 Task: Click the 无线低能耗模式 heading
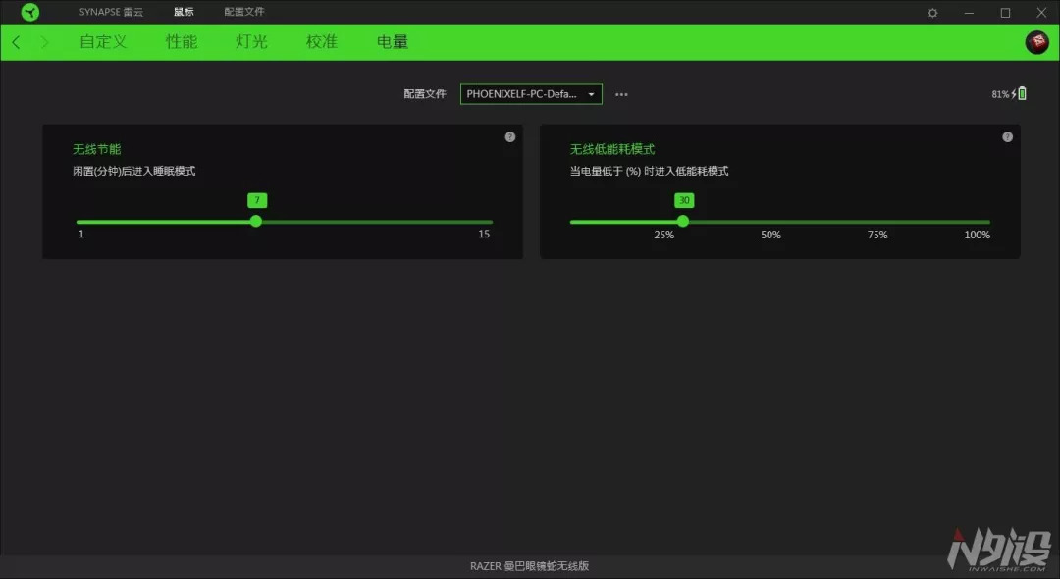(612, 149)
